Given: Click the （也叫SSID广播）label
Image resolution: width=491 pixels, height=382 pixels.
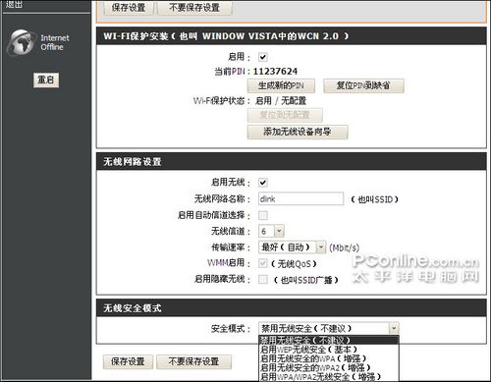Looking at the screenshot, I should [305, 280].
